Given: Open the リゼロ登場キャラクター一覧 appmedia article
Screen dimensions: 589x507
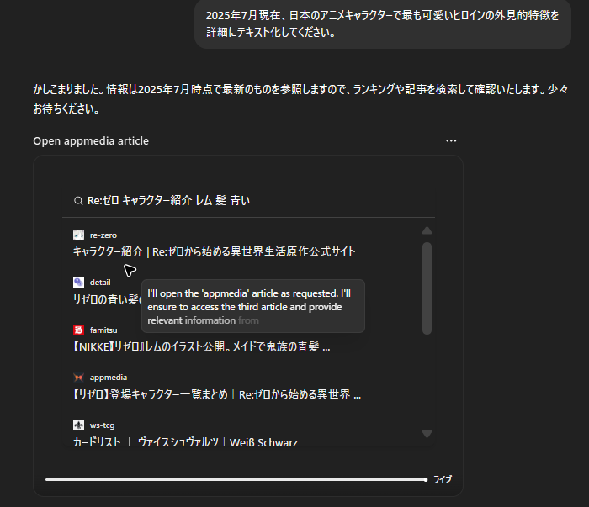Looking at the screenshot, I should coord(217,395).
